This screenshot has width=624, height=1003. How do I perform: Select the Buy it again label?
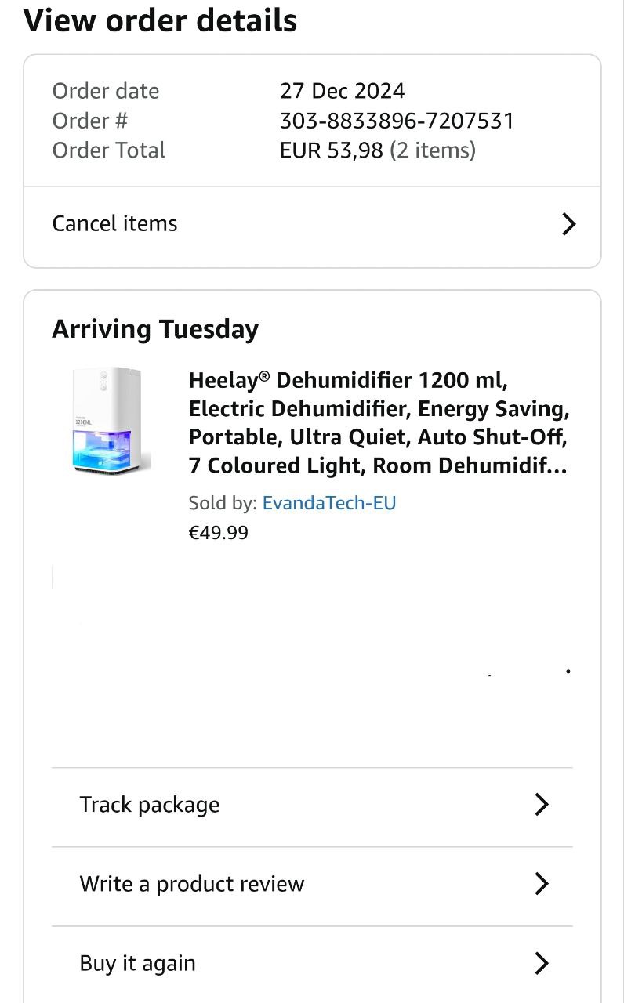click(138, 963)
